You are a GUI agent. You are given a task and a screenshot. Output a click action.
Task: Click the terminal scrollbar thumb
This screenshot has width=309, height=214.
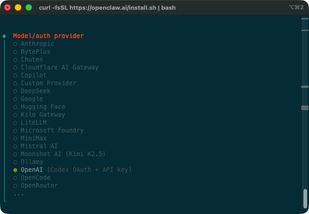coord(305,198)
